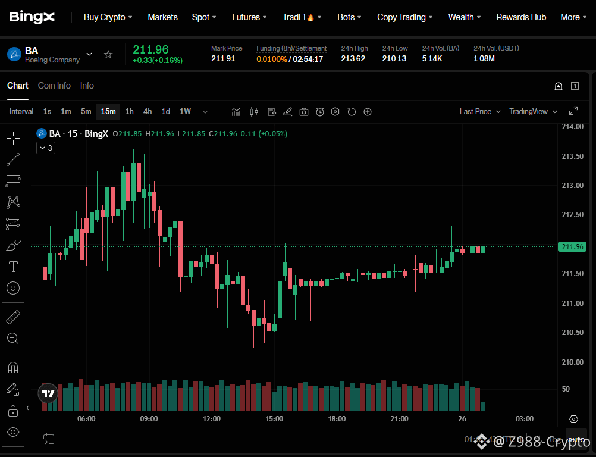Expand the BA trading pair selector chevron
Image resolution: width=596 pixels, height=457 pixels.
click(x=89, y=54)
